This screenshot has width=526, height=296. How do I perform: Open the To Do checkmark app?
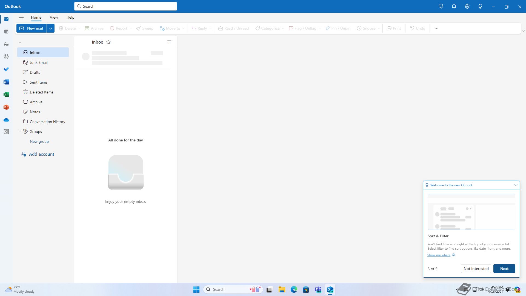pyautogui.click(x=6, y=69)
